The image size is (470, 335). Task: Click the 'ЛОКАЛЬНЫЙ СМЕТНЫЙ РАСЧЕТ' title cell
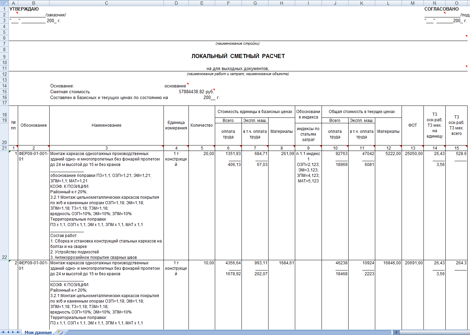pos(238,56)
